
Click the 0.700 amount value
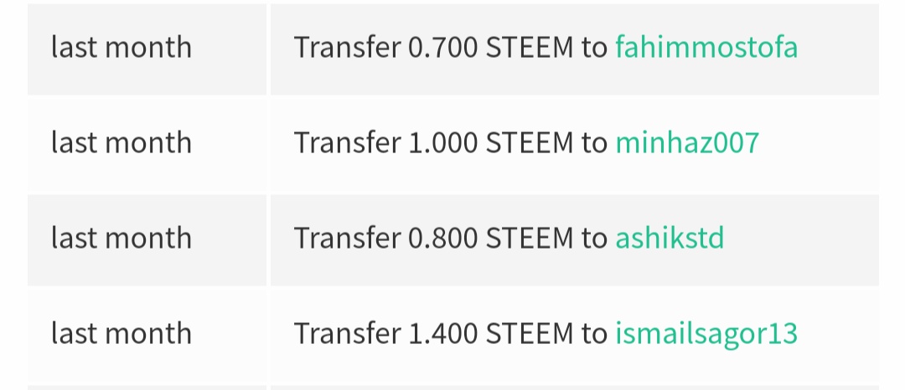(x=443, y=47)
